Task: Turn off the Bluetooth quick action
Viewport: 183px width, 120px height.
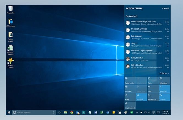Action: point(165,89)
